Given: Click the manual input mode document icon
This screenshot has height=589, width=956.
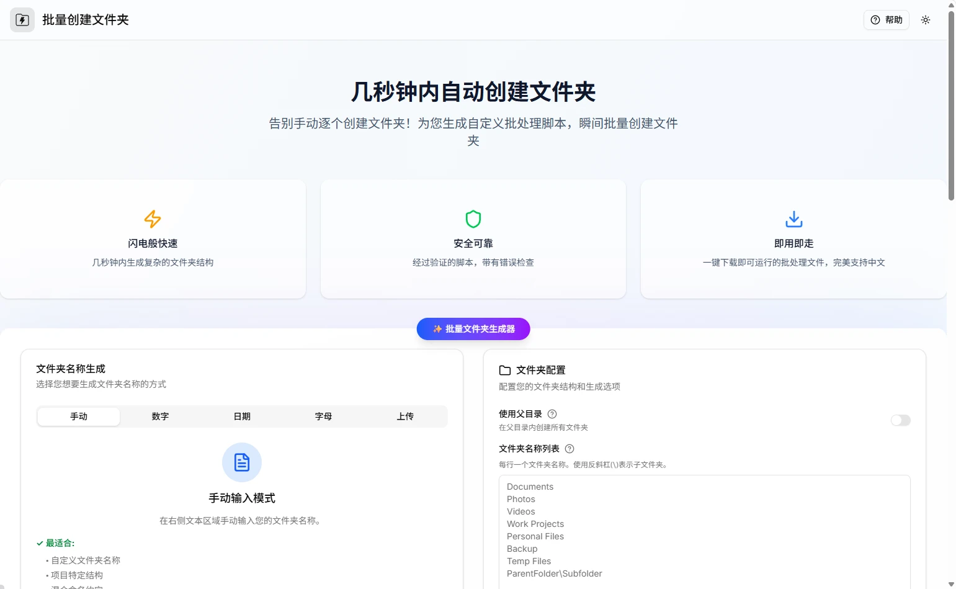Looking at the screenshot, I should tap(242, 462).
